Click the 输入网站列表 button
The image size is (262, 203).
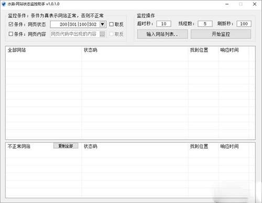162,34
